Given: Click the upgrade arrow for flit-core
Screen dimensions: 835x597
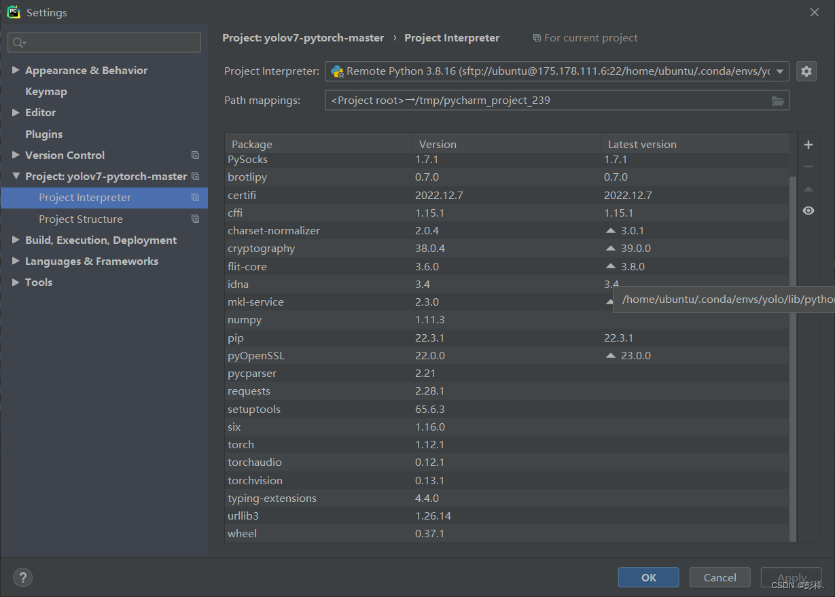Looking at the screenshot, I should [x=610, y=266].
